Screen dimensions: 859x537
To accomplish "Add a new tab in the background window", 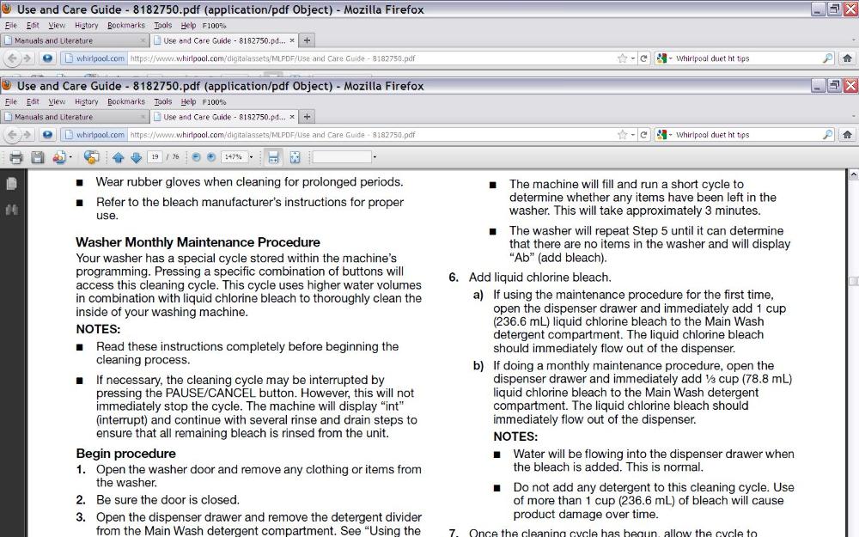I will (x=308, y=40).
